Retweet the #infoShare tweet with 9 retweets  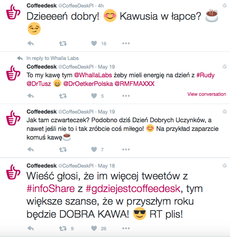(x=63, y=228)
